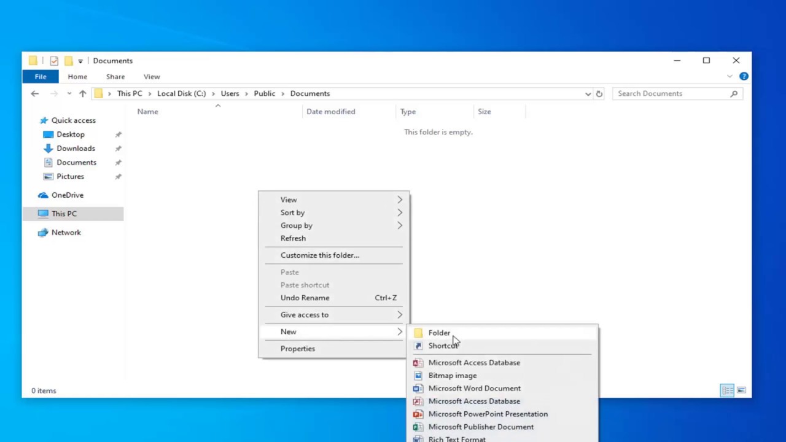Switch to Details view icon
This screenshot has width=786, height=442.
coord(727,390)
